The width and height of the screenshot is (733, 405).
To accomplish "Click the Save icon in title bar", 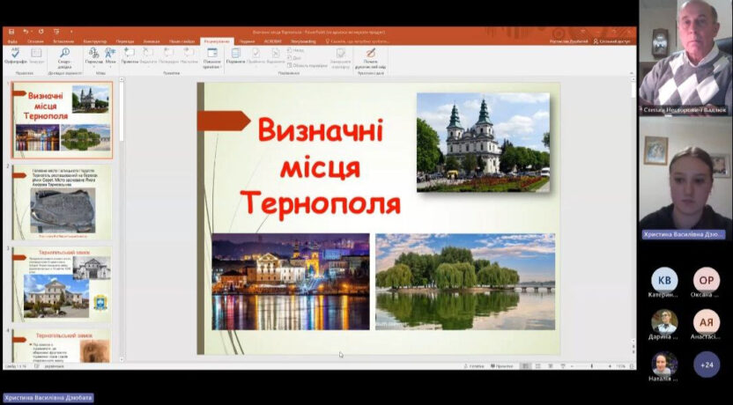I will [10, 31].
